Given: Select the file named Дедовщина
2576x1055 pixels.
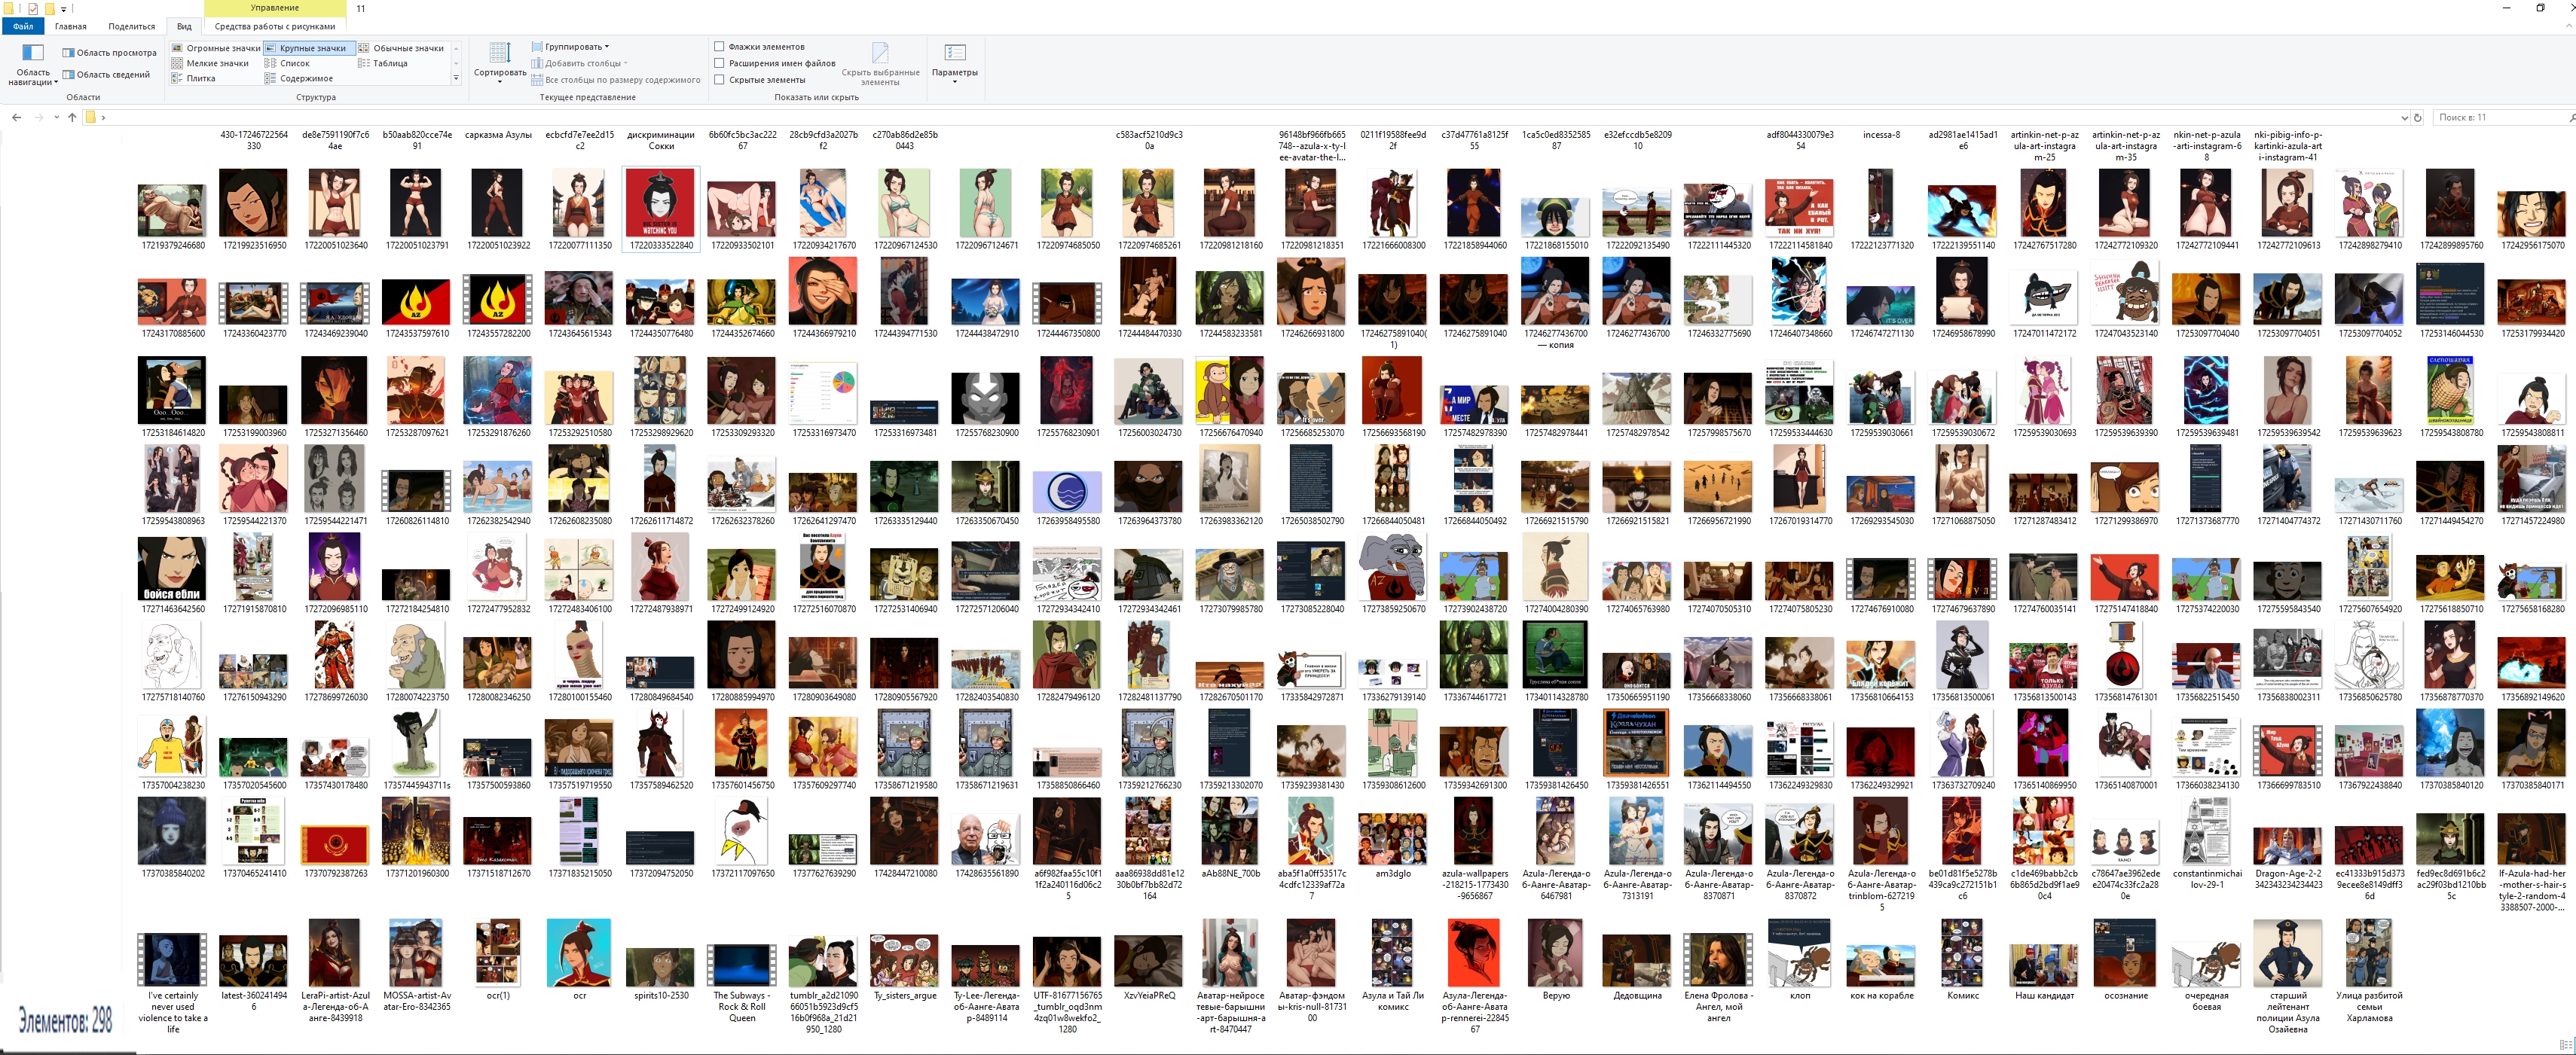Looking at the screenshot, I should tap(1637, 967).
